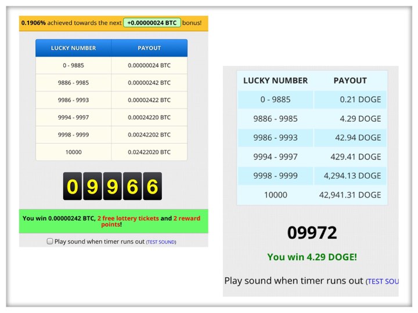This screenshot has width=418, height=313.
Task: Click the rolled number 09972
Action: pos(312,232)
